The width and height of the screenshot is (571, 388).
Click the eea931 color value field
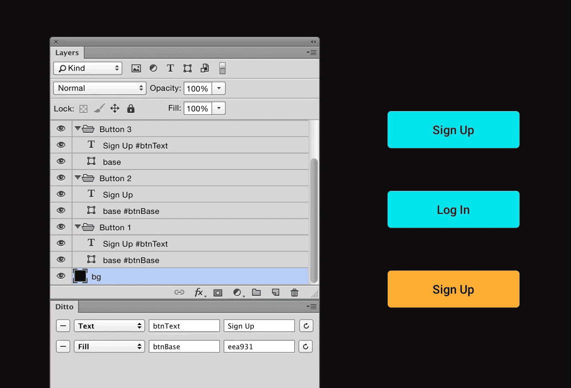tap(259, 346)
